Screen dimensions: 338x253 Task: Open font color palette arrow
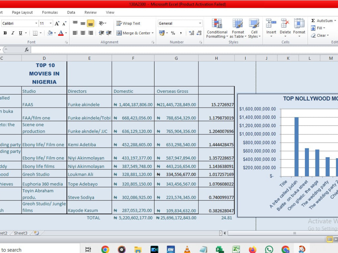tap(66, 33)
